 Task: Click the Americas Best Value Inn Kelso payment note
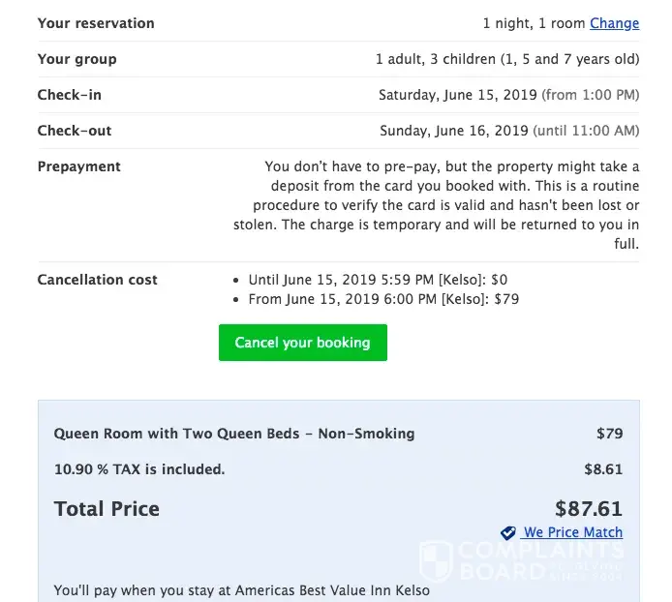coord(241,589)
